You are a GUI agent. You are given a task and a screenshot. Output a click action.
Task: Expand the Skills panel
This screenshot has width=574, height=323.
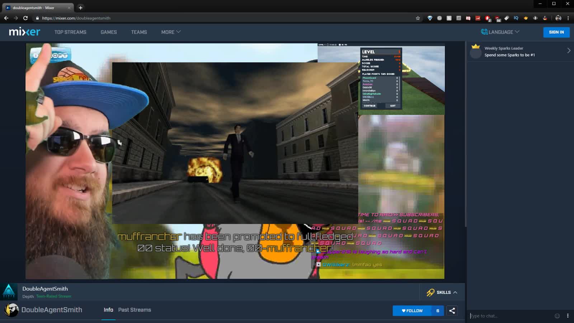[442, 292]
